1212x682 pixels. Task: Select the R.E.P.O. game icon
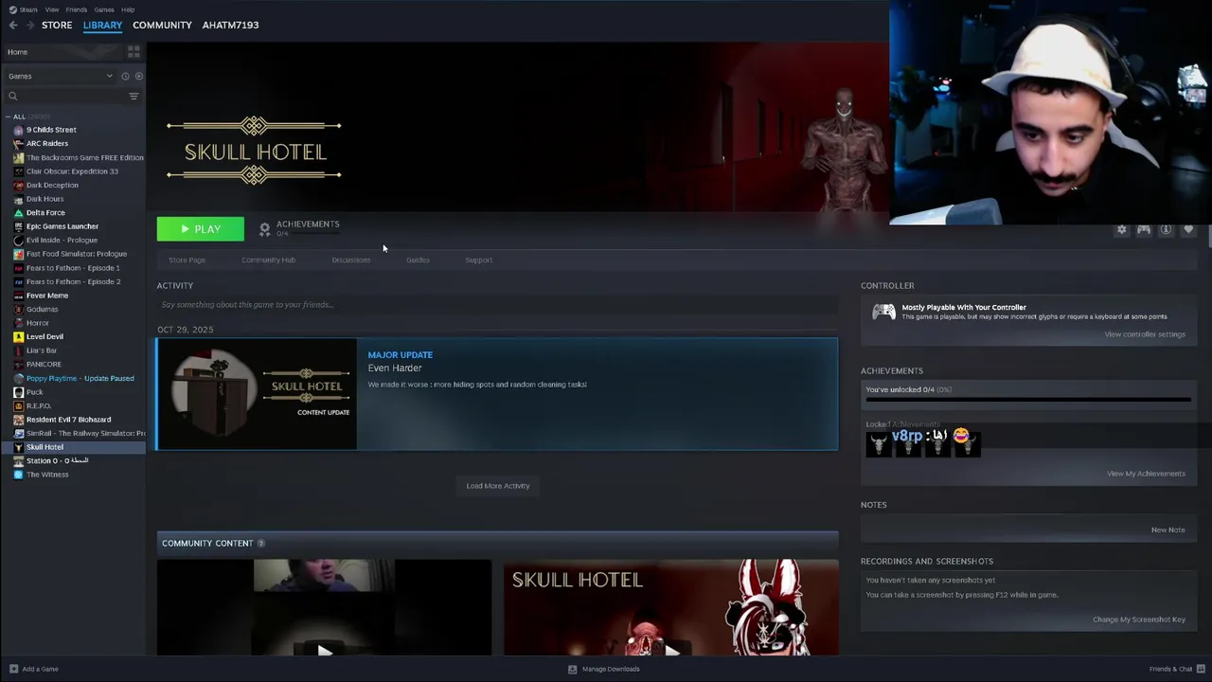[18, 405]
